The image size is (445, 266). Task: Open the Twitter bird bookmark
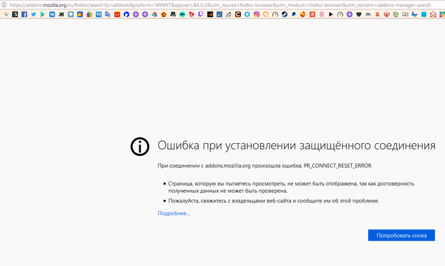[34, 14]
